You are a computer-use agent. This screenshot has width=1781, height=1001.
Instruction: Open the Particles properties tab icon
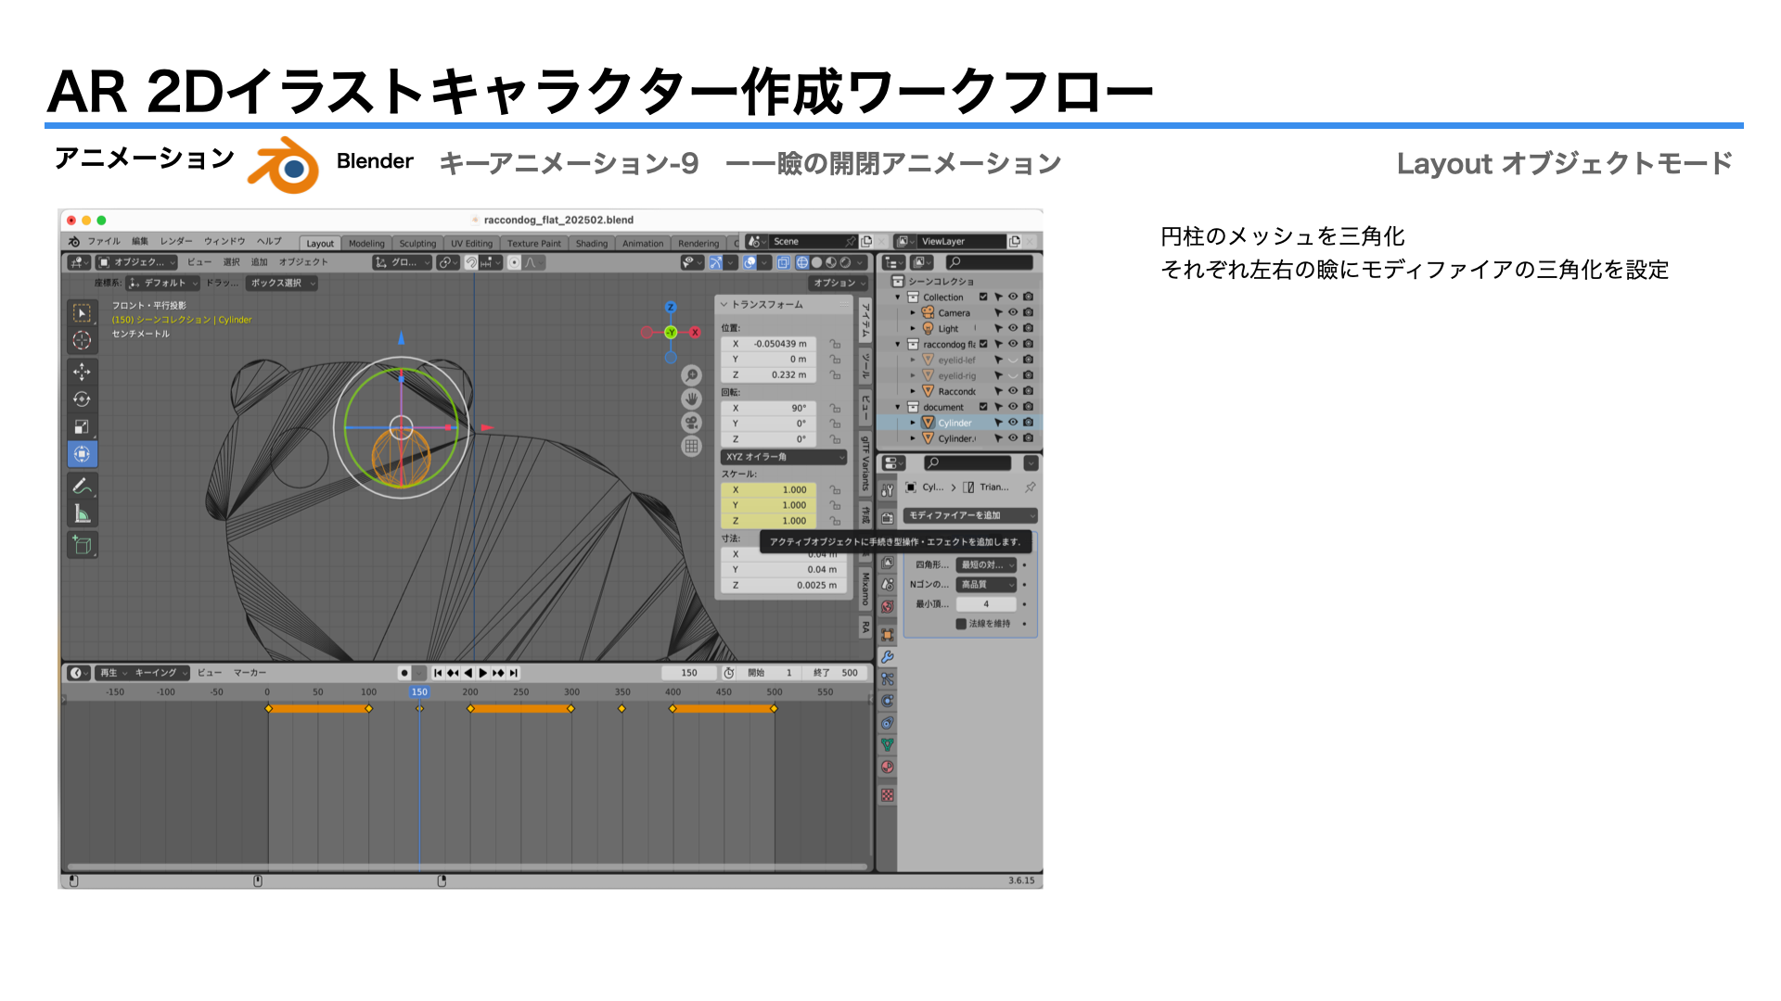888,678
